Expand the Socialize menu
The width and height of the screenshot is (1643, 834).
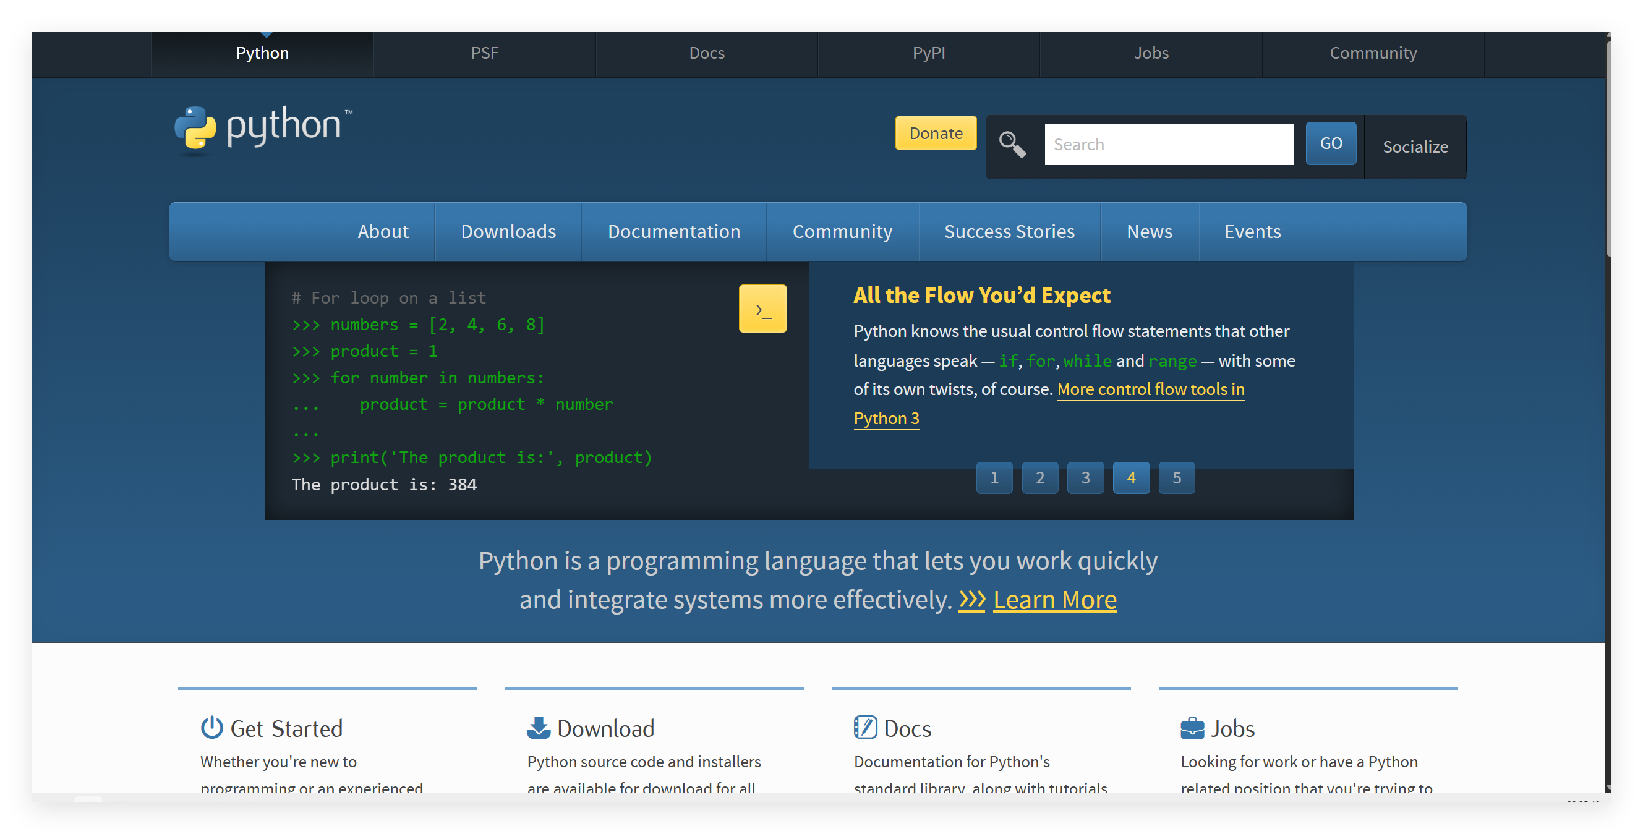[x=1415, y=147]
